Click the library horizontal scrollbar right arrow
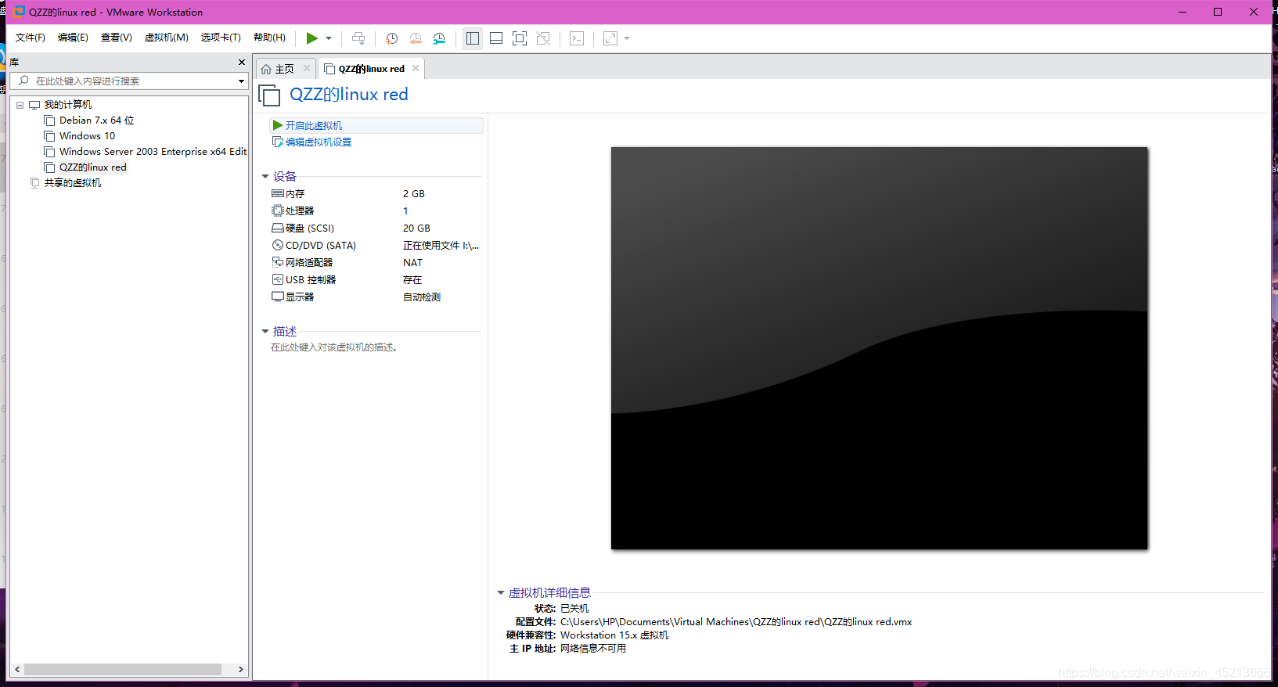Viewport: 1278px width, 687px height. (x=240, y=670)
